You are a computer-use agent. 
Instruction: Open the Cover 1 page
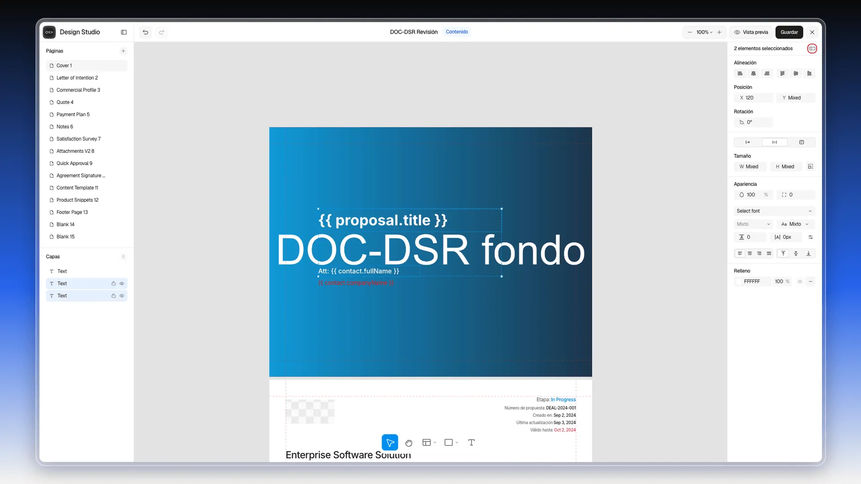pos(87,66)
